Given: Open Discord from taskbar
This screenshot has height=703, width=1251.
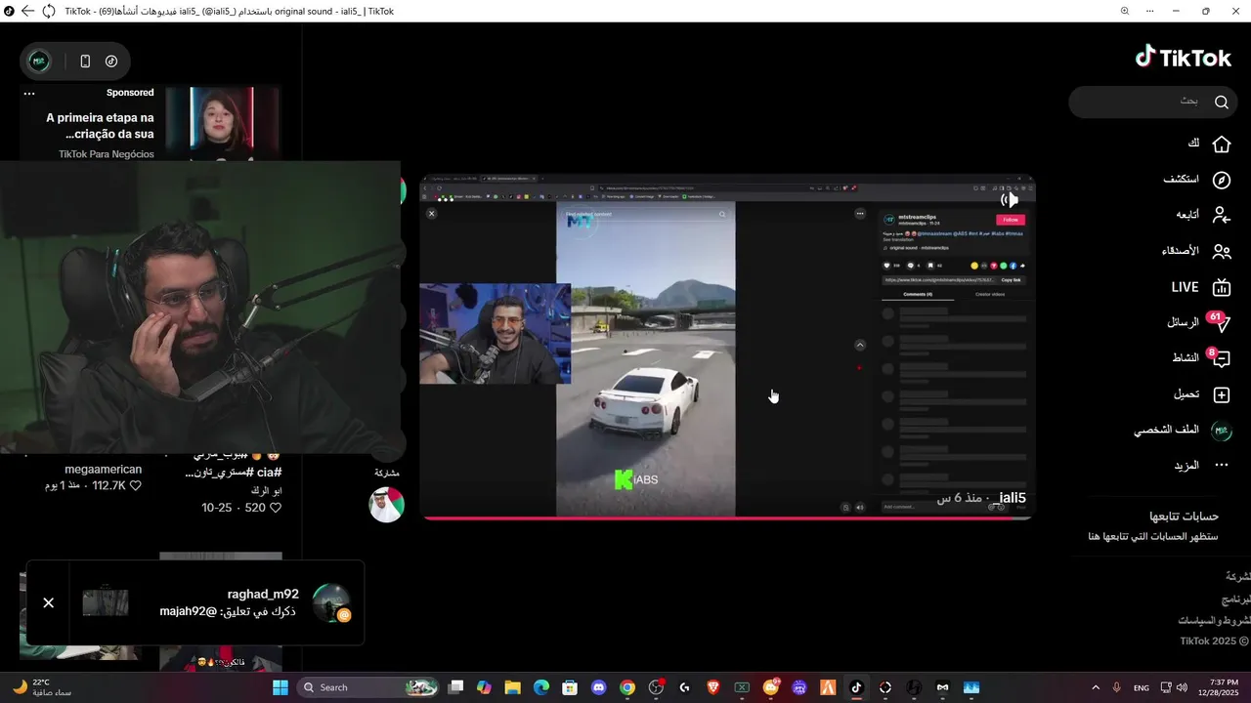Looking at the screenshot, I should point(599,687).
